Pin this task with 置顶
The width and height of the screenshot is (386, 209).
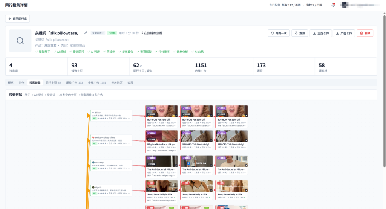pyautogui.click(x=300, y=33)
